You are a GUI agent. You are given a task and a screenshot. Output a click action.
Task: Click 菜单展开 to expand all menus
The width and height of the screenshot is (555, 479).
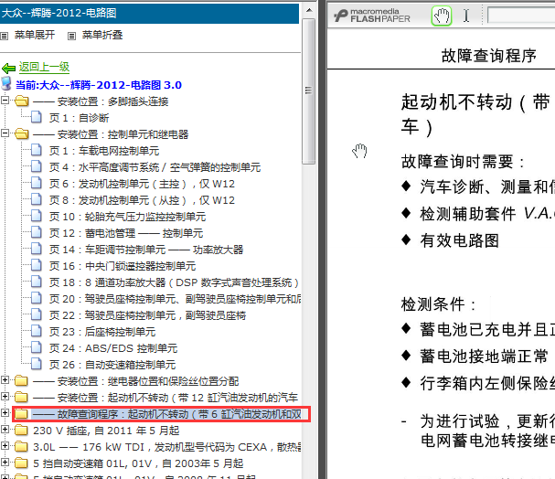pyautogui.click(x=35, y=35)
